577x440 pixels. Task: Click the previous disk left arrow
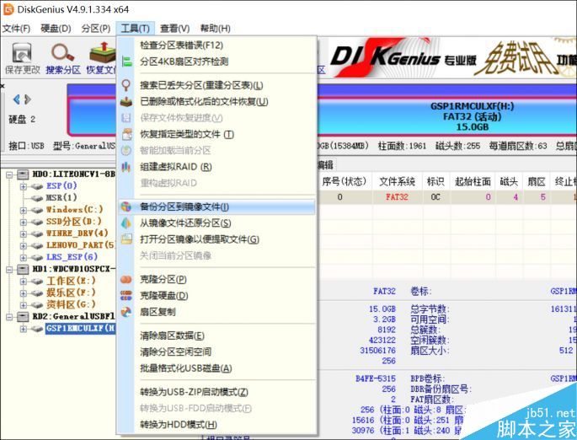16,99
